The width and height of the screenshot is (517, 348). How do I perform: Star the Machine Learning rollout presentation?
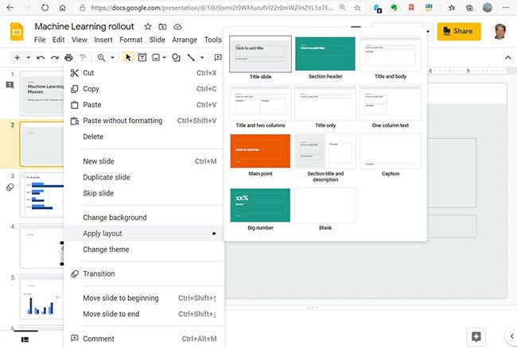tap(148, 27)
